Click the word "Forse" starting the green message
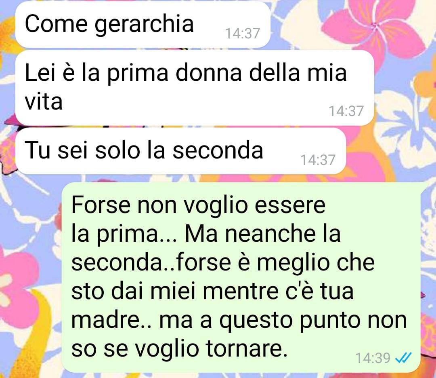The width and height of the screenshot is (436, 378). [x=101, y=205]
